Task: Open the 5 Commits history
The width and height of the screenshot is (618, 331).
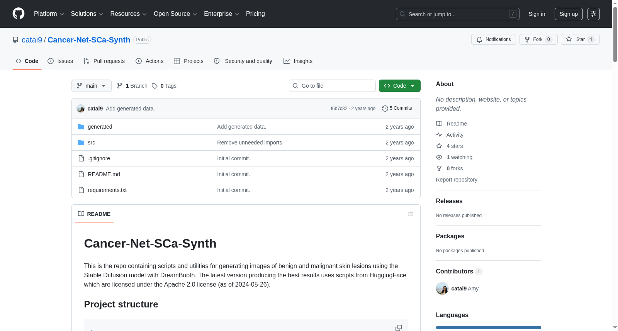Action: coord(397,109)
